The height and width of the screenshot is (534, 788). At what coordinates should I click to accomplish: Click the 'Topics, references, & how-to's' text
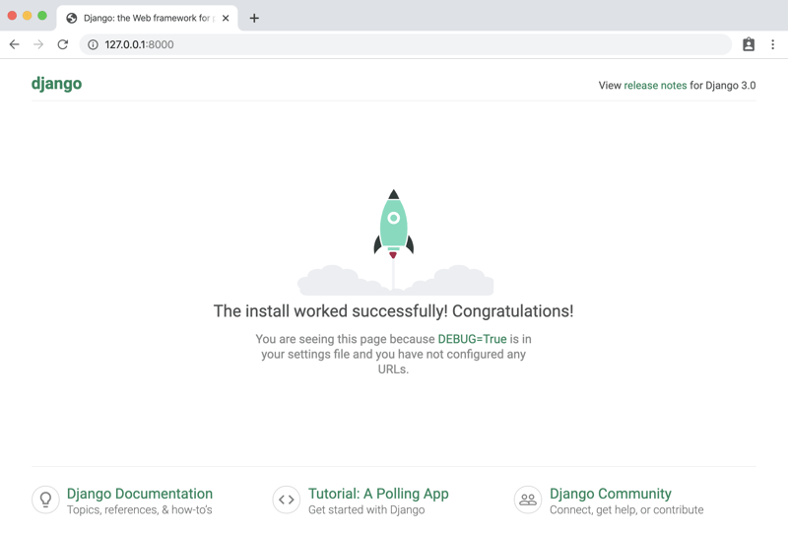(140, 510)
